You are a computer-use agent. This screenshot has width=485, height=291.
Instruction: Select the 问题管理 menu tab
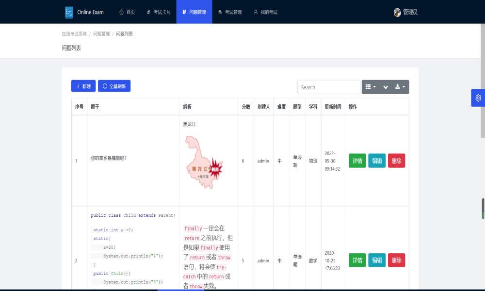(194, 12)
